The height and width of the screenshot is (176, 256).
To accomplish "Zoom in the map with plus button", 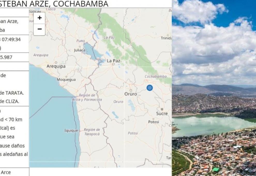I will (x=39, y=18).
